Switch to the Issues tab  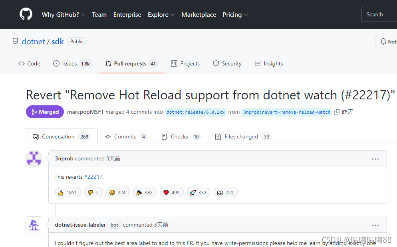tap(72, 63)
